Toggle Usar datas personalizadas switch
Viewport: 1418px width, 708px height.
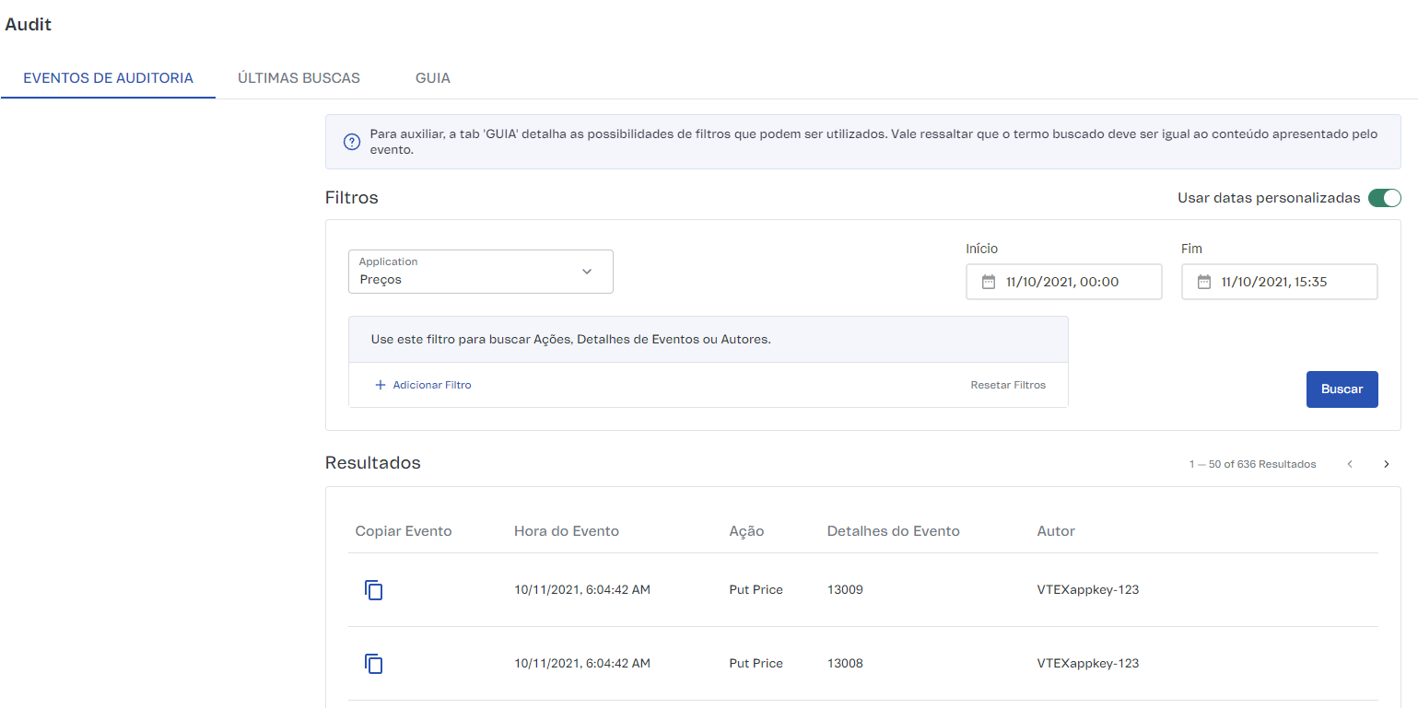tap(1384, 198)
